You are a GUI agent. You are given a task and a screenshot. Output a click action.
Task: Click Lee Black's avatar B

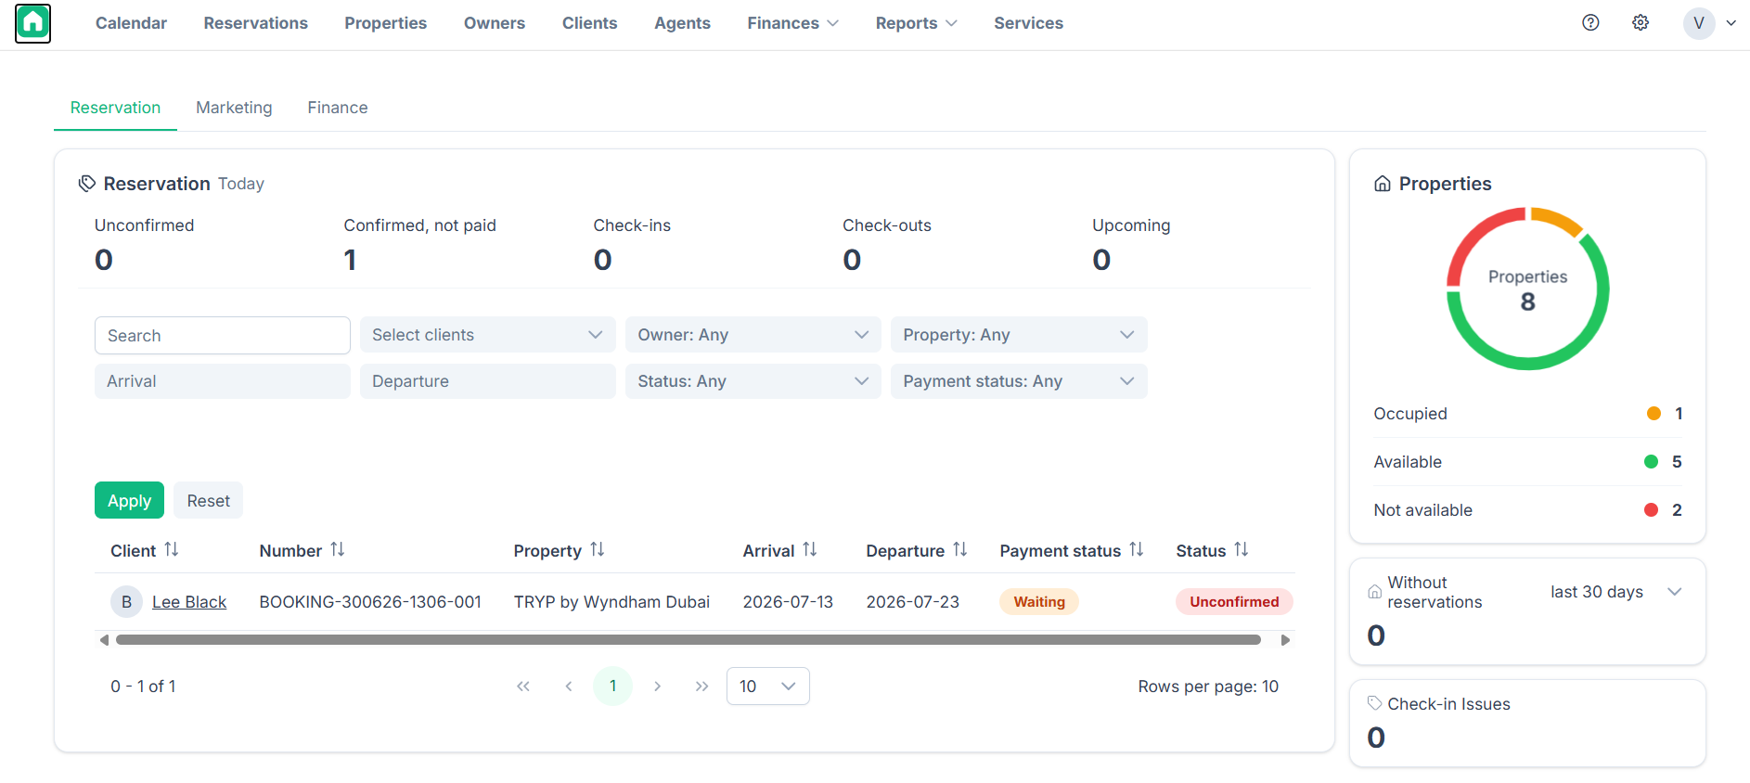[x=126, y=602]
